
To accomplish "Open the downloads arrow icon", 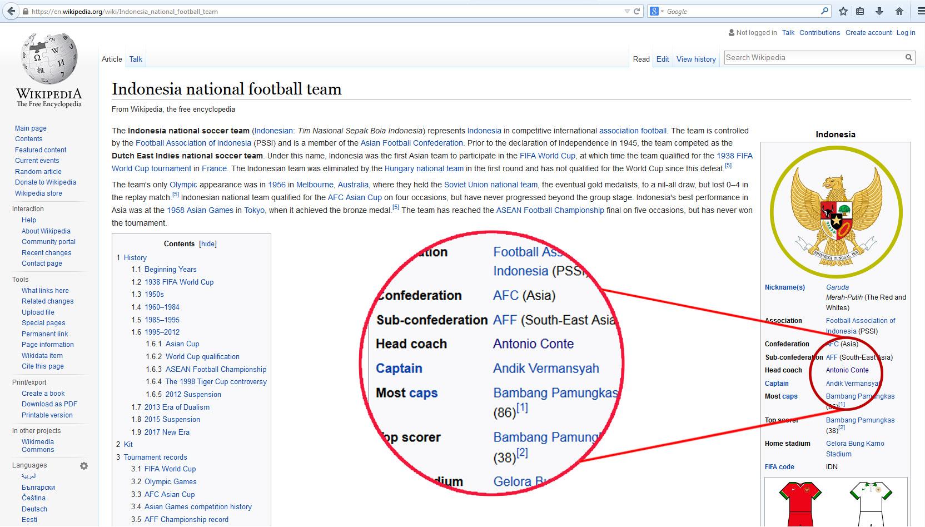I will click(879, 11).
